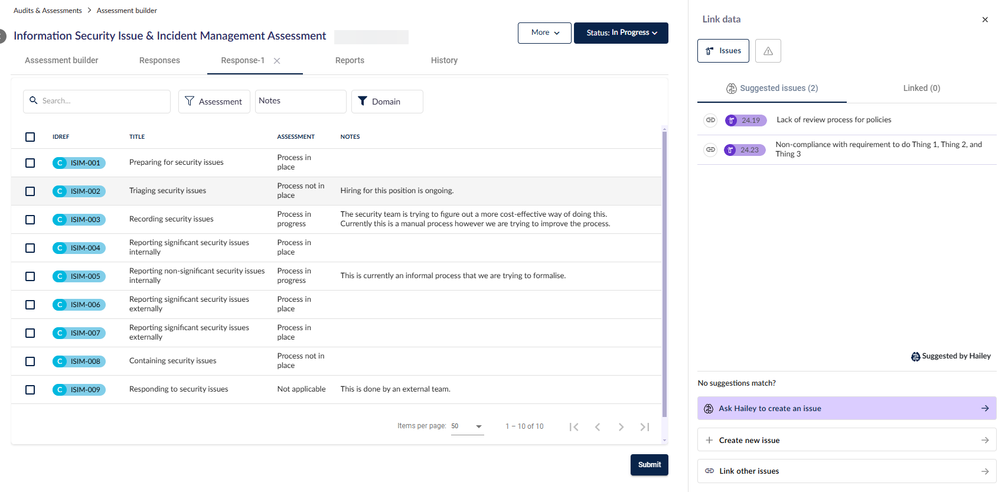Switch to the Responses tab
Screen dimensions: 1005x492
pos(159,60)
